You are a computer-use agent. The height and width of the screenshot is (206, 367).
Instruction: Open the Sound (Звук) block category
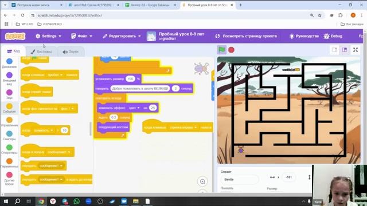click(9, 94)
